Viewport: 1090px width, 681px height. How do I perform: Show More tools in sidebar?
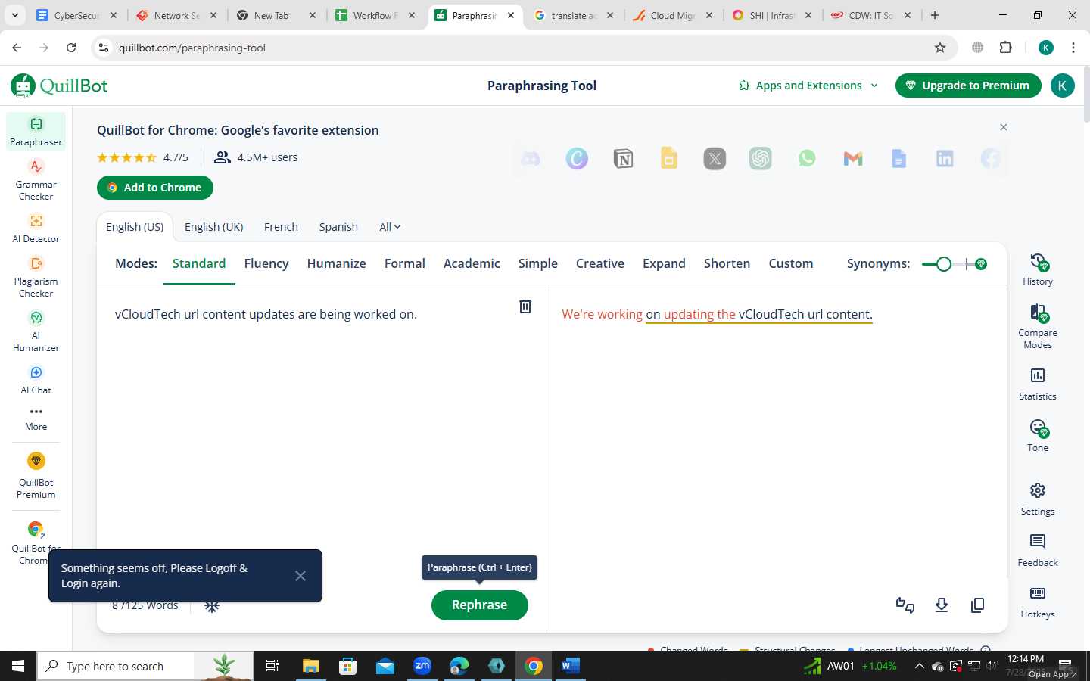tap(36, 418)
